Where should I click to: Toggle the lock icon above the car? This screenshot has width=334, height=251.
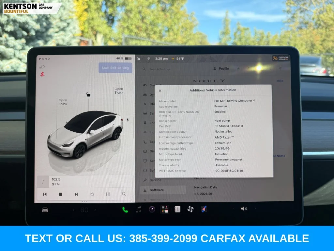pos(88,94)
